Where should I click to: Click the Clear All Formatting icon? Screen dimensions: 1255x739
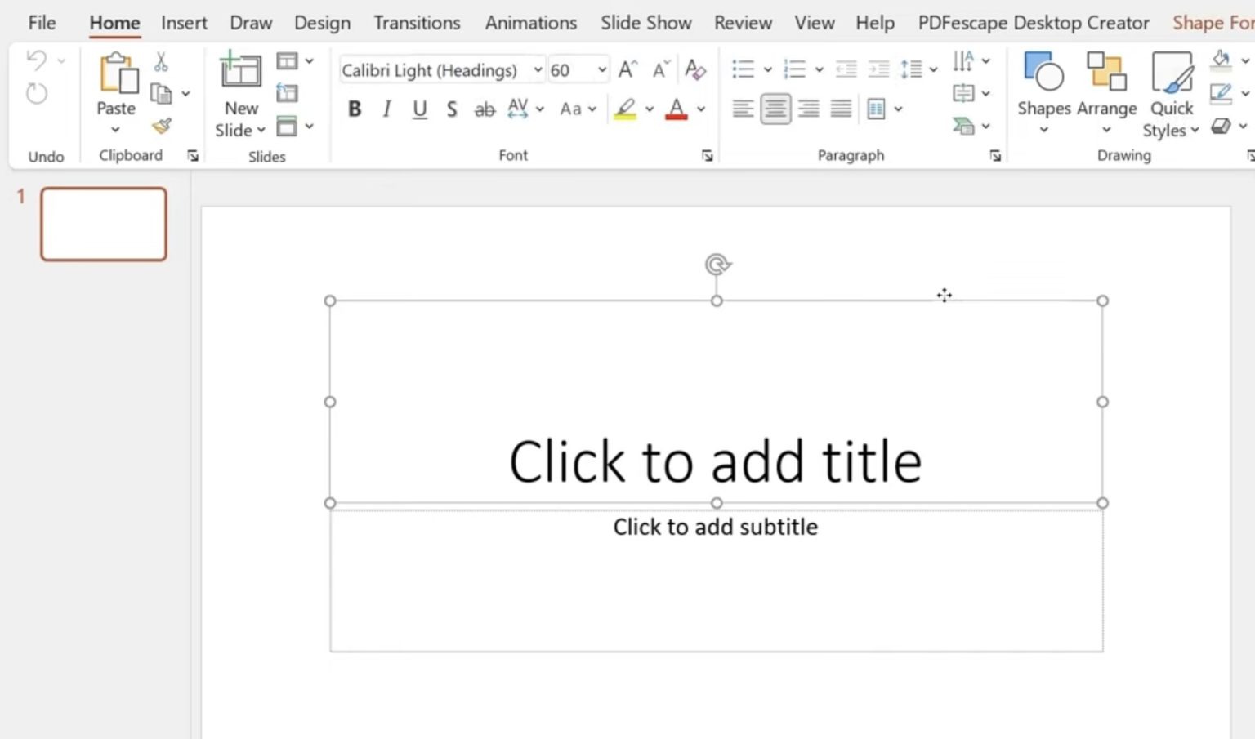tap(694, 70)
